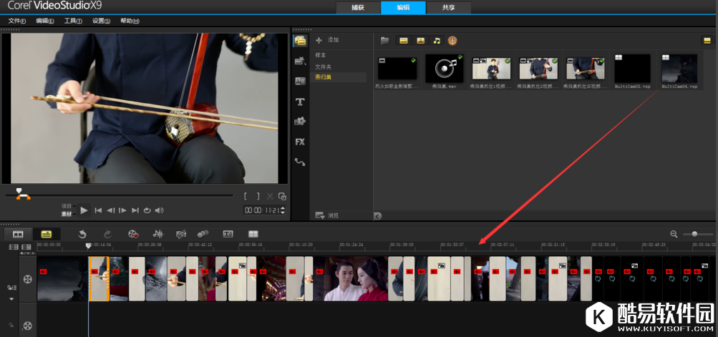
Task: Click the Sound Mixer waveform icon
Action: [x=157, y=234]
